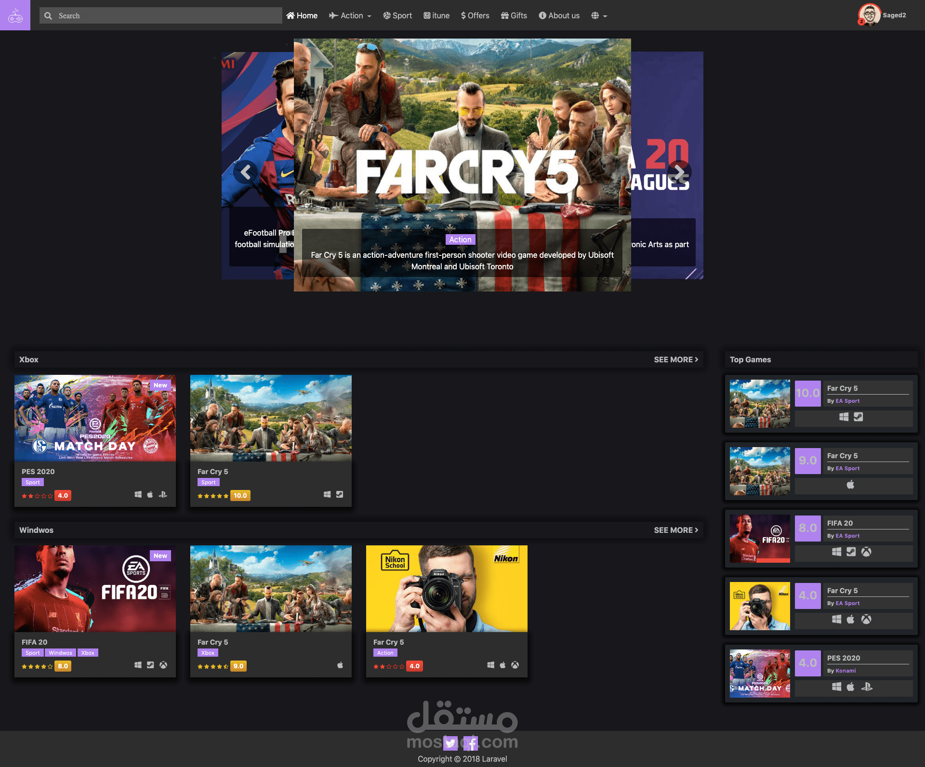925x767 pixels.
Task: Click Steam icon in Top Games FIFA 20 entry
Action: 851,552
